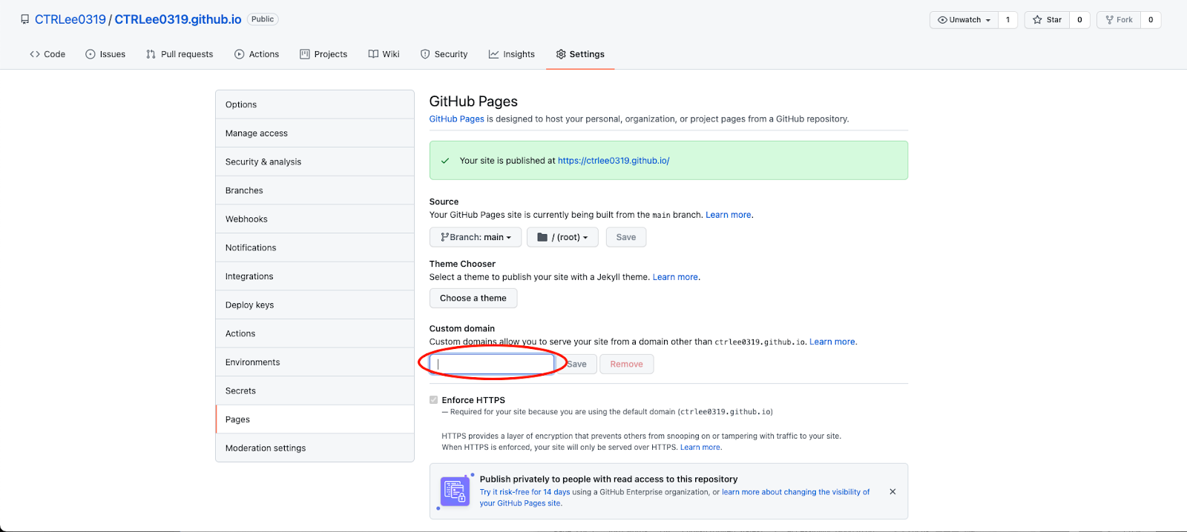The image size is (1187, 532).
Task: Open Actions in settings sidebar
Action: click(x=315, y=333)
